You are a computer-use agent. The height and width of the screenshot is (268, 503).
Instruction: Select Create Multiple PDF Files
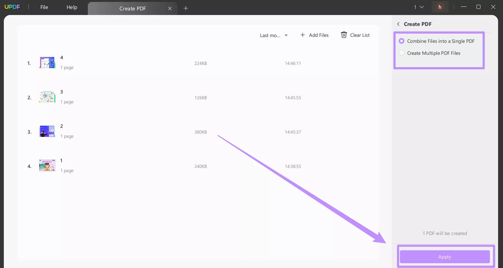click(402, 53)
